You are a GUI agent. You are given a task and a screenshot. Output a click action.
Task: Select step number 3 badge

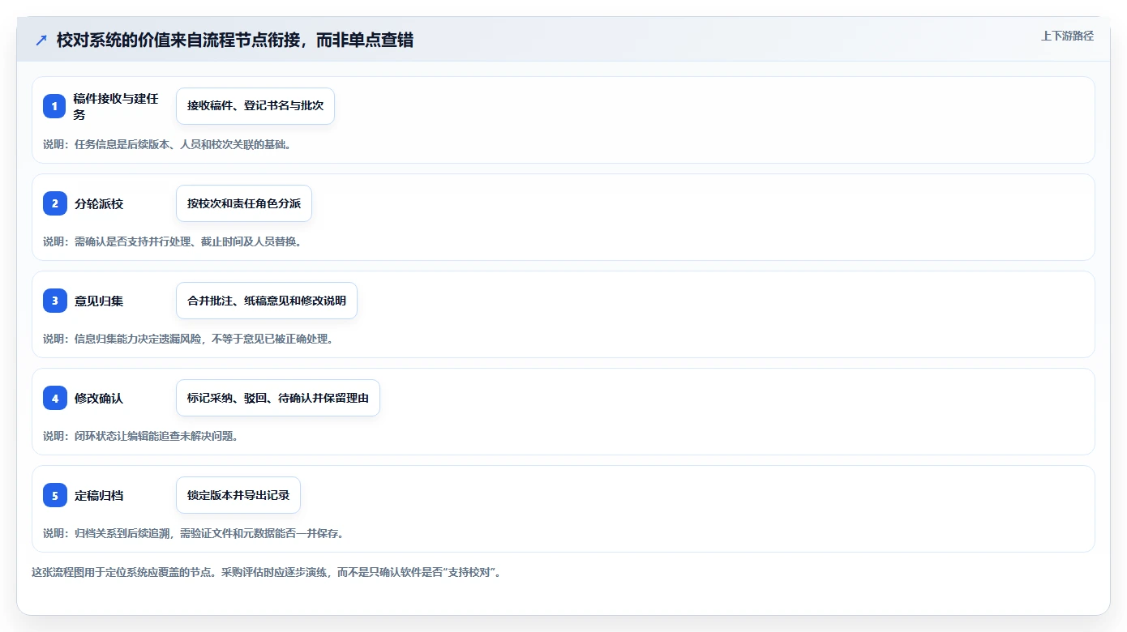click(x=55, y=301)
